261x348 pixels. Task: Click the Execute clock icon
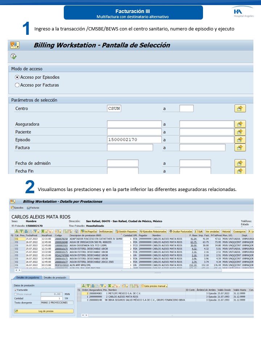pyautogui.click(x=14, y=56)
